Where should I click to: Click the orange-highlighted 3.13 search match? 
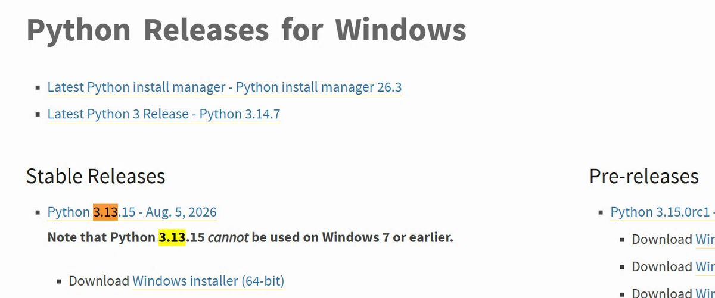[x=105, y=212]
